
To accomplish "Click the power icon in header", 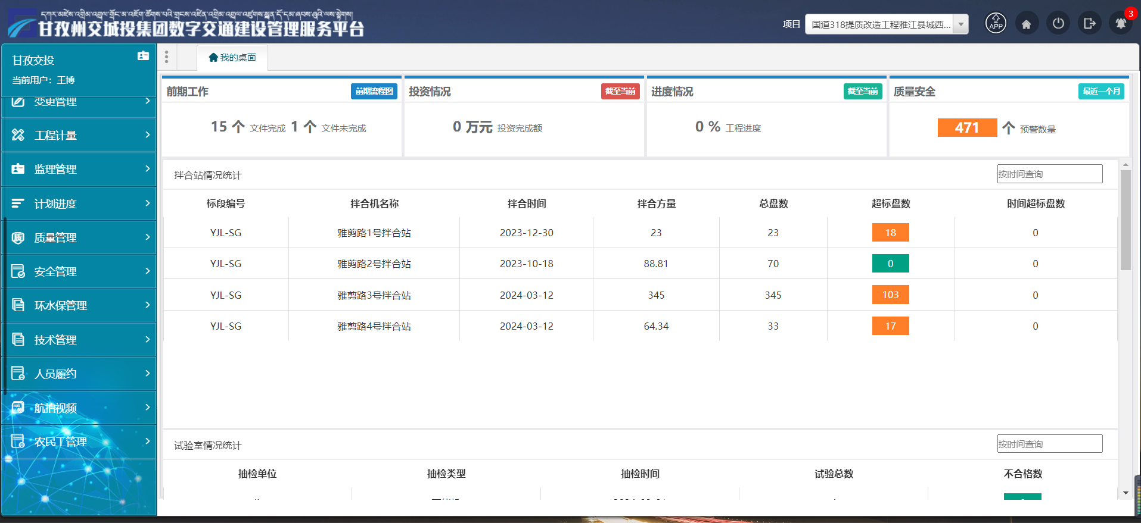I will tap(1058, 23).
